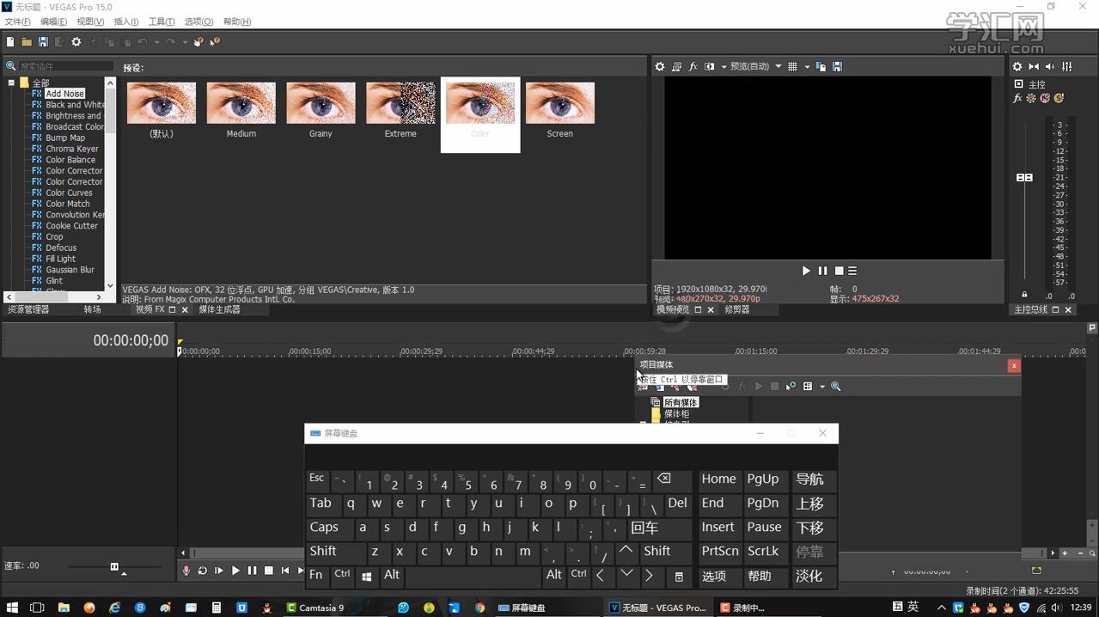Toggle the 主控 square button in master bus
1099x617 pixels.
[1018, 84]
